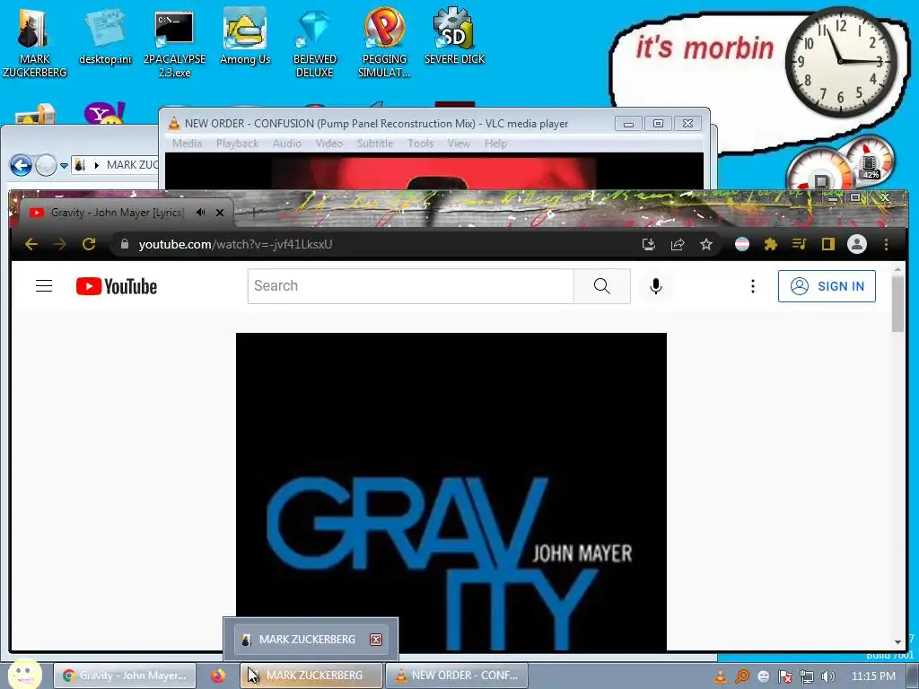Click the YouTube search magnifier button

(602, 286)
